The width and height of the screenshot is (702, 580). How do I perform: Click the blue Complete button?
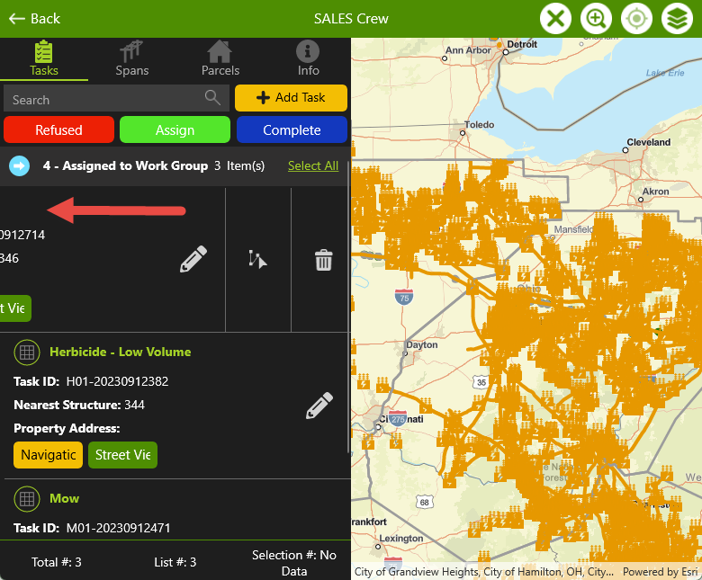[292, 130]
